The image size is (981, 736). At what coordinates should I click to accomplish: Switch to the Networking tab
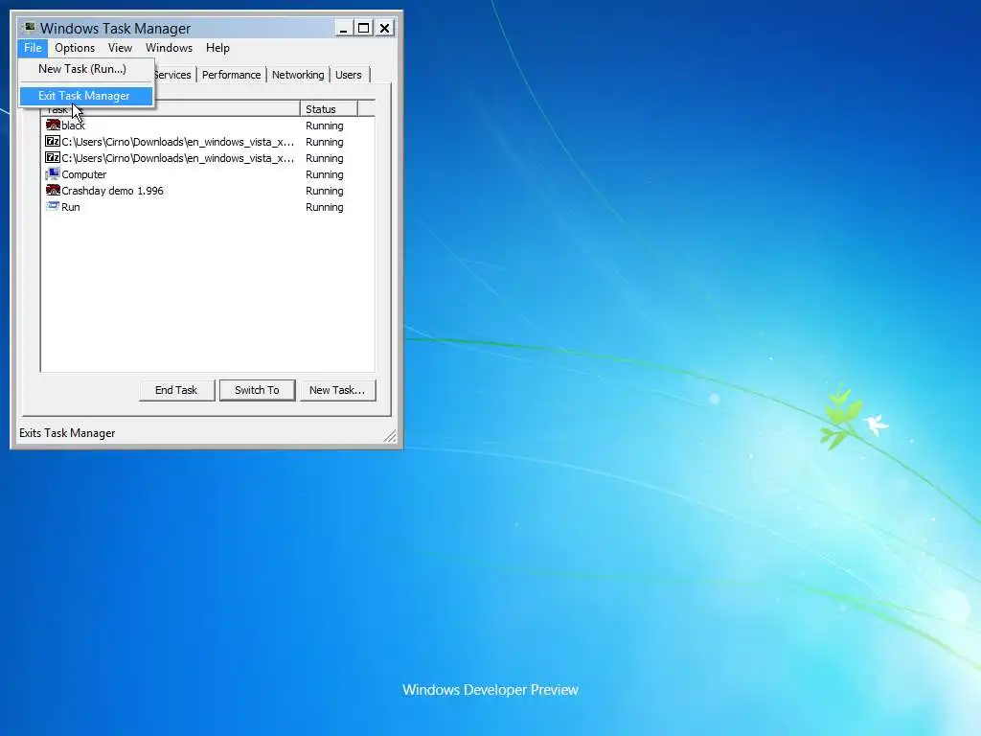(x=298, y=75)
